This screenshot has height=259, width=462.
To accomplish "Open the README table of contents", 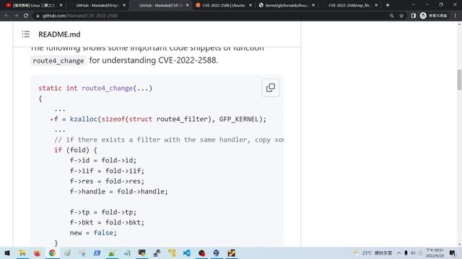I will 26,34.
